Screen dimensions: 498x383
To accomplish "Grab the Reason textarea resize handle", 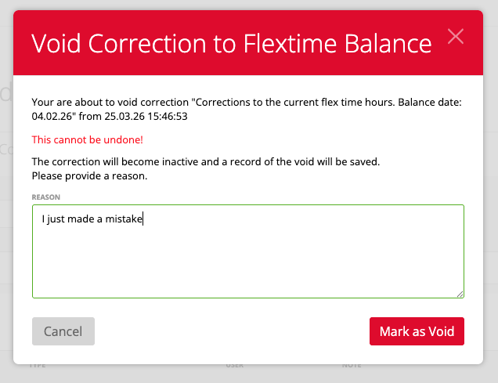I will pyautogui.click(x=460, y=294).
